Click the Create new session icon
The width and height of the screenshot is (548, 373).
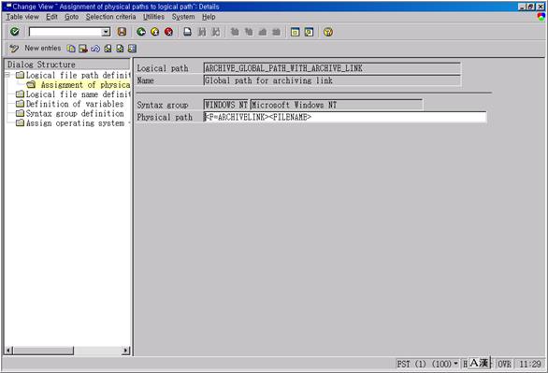click(x=295, y=32)
